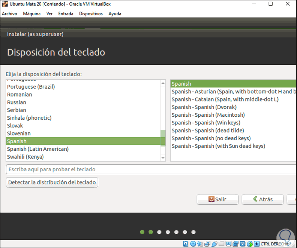Select Spanish - Spanish (dead tilde) variant
Screen dimensions: 297x248
234,130
